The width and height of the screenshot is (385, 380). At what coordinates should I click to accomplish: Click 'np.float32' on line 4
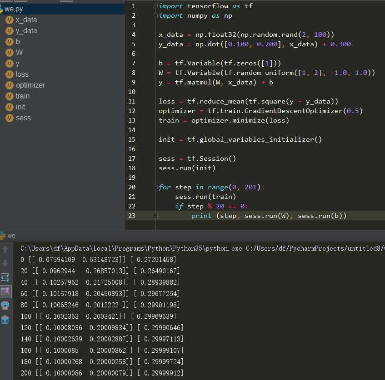tap(215, 35)
